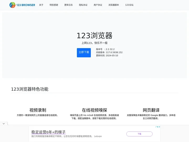This screenshot has width=189, height=142.
Task: Visit the 123论坛 link
Action: pos(129,5)
